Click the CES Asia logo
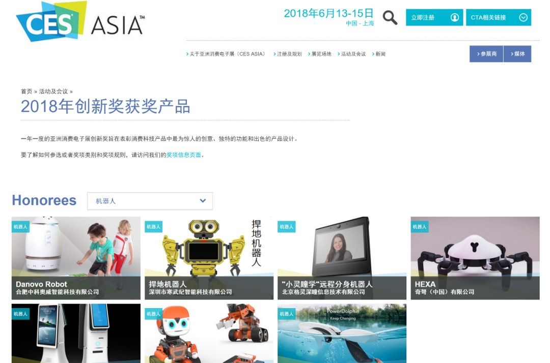The image size is (550, 363). [80, 22]
